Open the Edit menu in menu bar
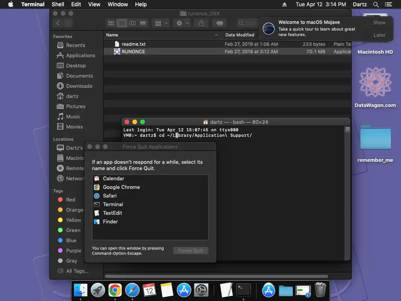Viewport: 401px width, 301px height. coord(76,4)
